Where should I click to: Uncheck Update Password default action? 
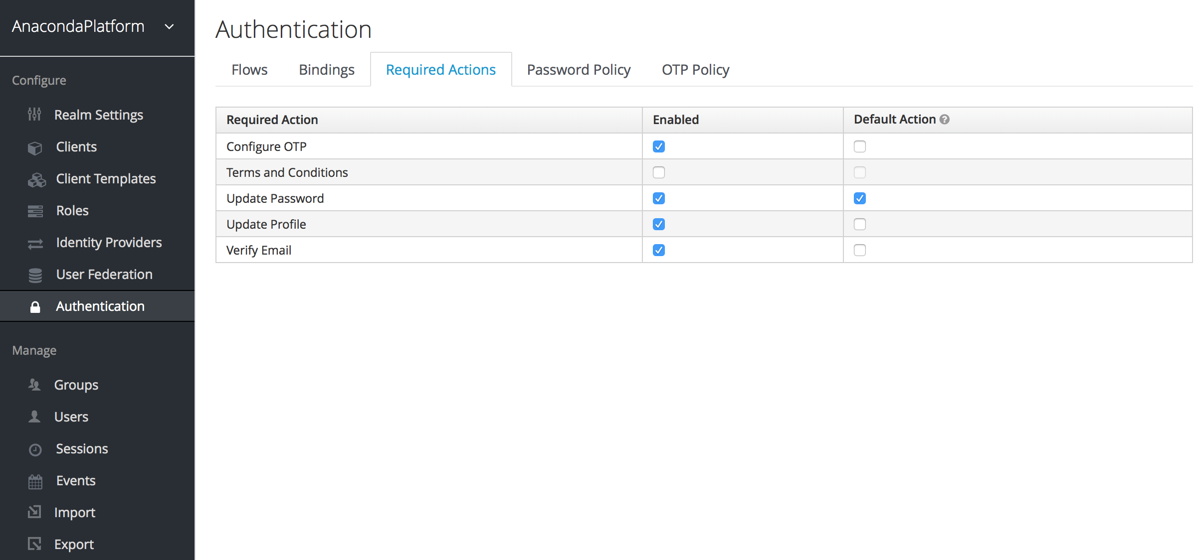[x=859, y=198]
